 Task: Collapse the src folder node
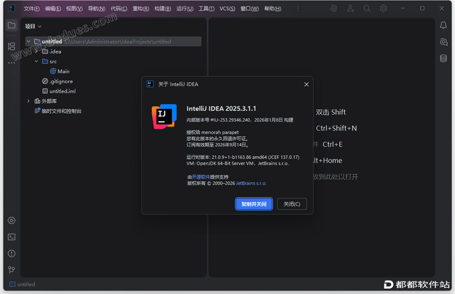[x=36, y=61]
